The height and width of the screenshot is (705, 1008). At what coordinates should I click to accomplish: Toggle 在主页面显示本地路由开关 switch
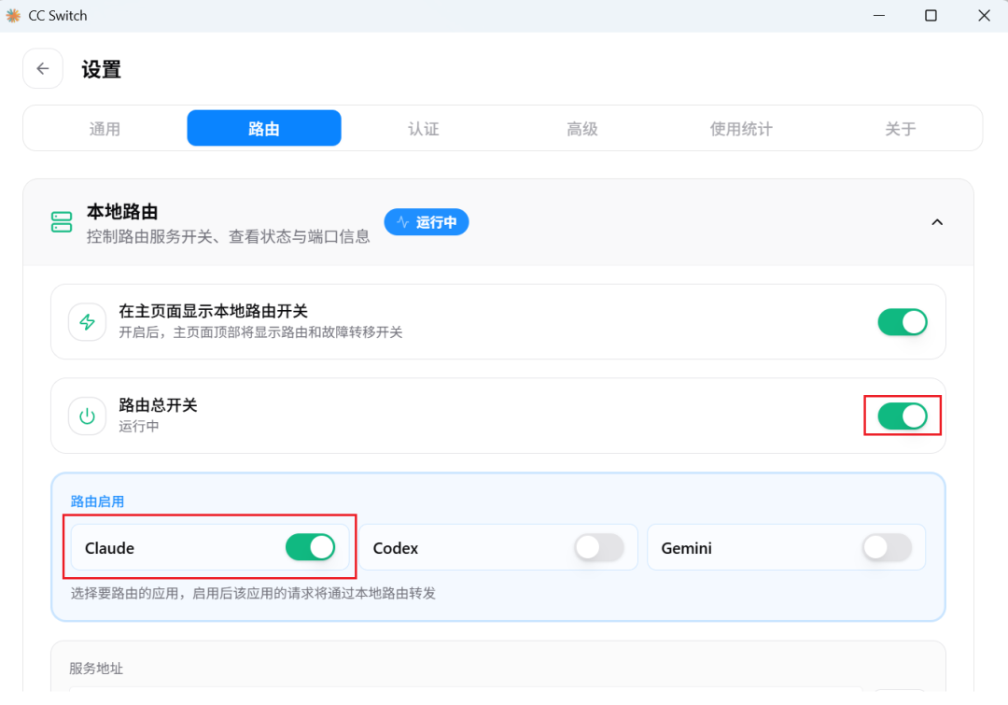coord(903,321)
